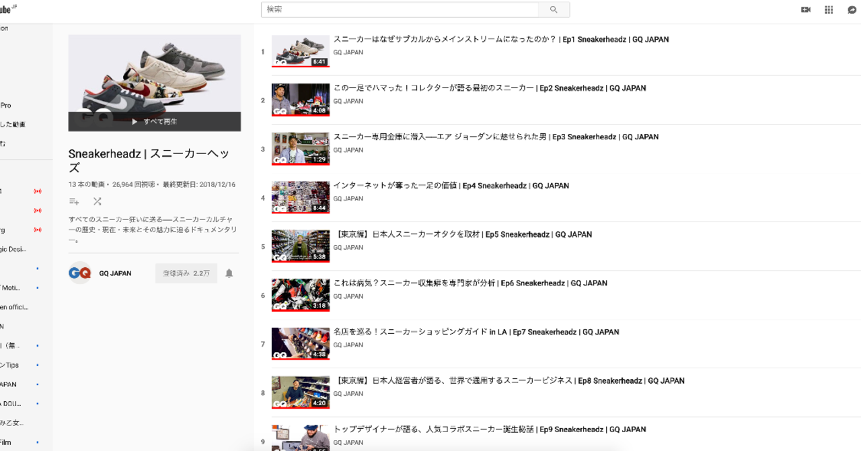Click GQ JAPAN under the Ep8 title
Viewport: 861px width, 451px height.
348,394
